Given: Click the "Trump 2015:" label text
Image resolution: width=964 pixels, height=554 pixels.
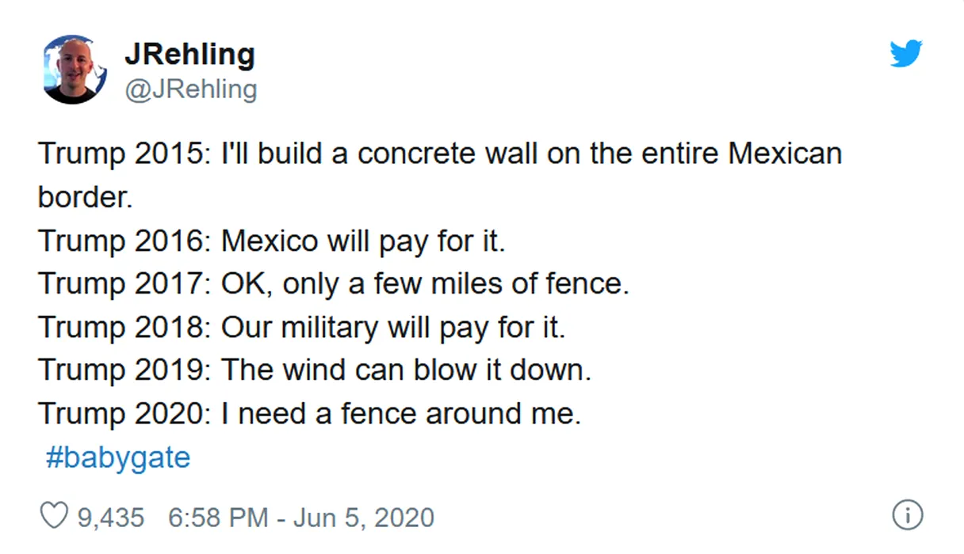Looking at the screenshot, I should click(x=124, y=154).
